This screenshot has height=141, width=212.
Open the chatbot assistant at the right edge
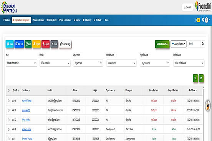point(208,106)
